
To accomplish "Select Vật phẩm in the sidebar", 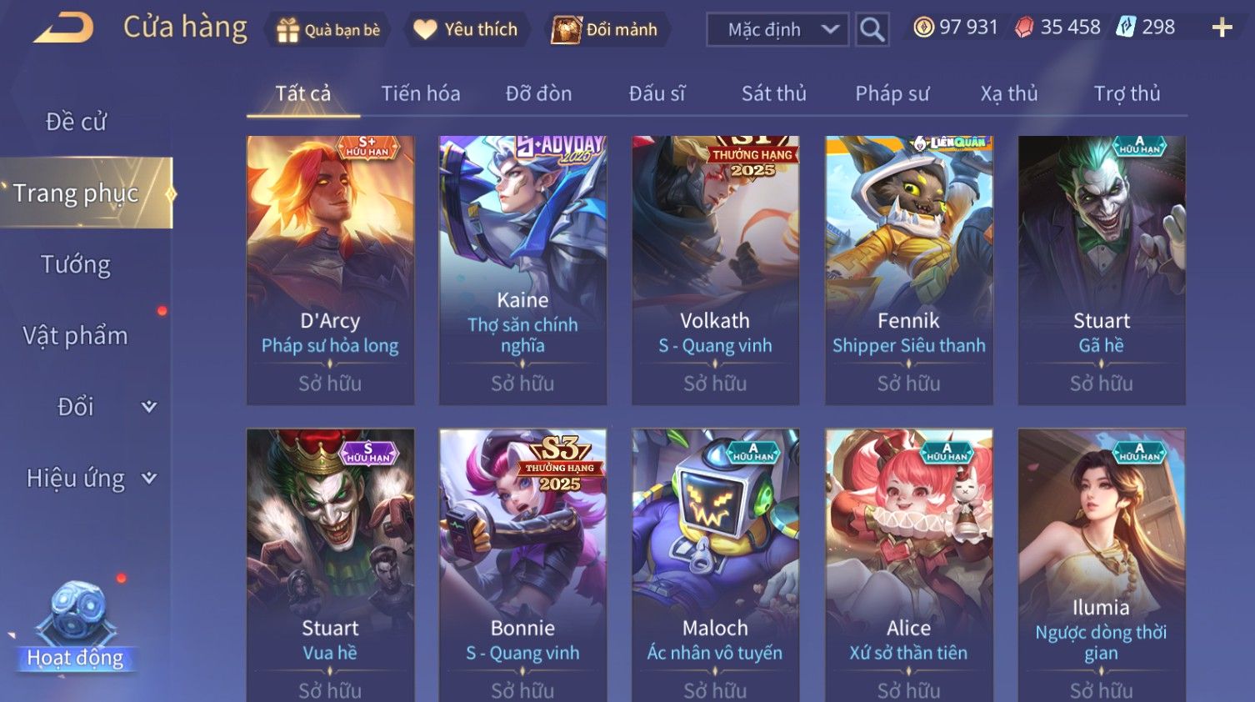I will point(75,335).
